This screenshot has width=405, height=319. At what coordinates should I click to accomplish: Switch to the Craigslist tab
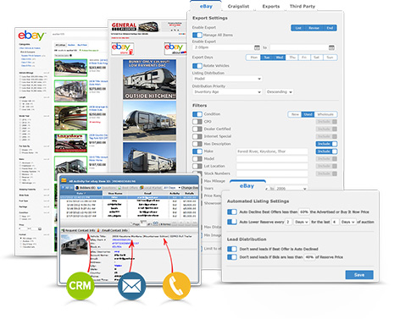pyautogui.click(x=238, y=6)
